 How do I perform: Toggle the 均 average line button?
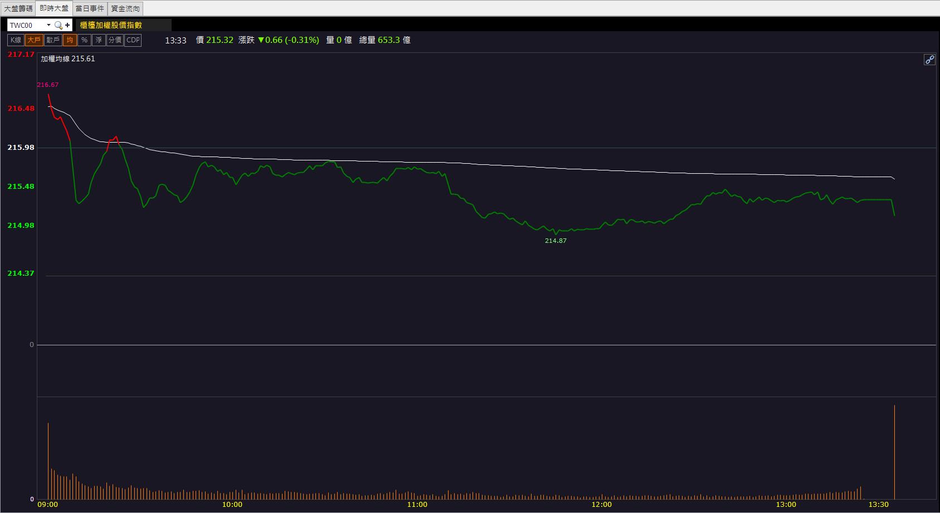tap(70, 40)
